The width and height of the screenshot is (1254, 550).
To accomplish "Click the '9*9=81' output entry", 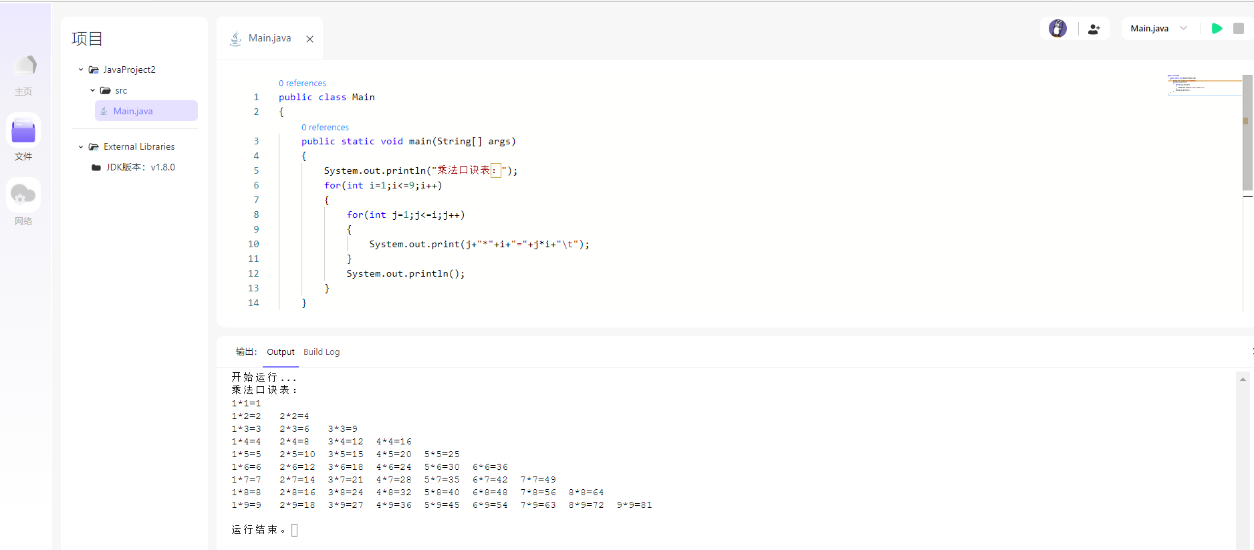I will pyautogui.click(x=634, y=505).
